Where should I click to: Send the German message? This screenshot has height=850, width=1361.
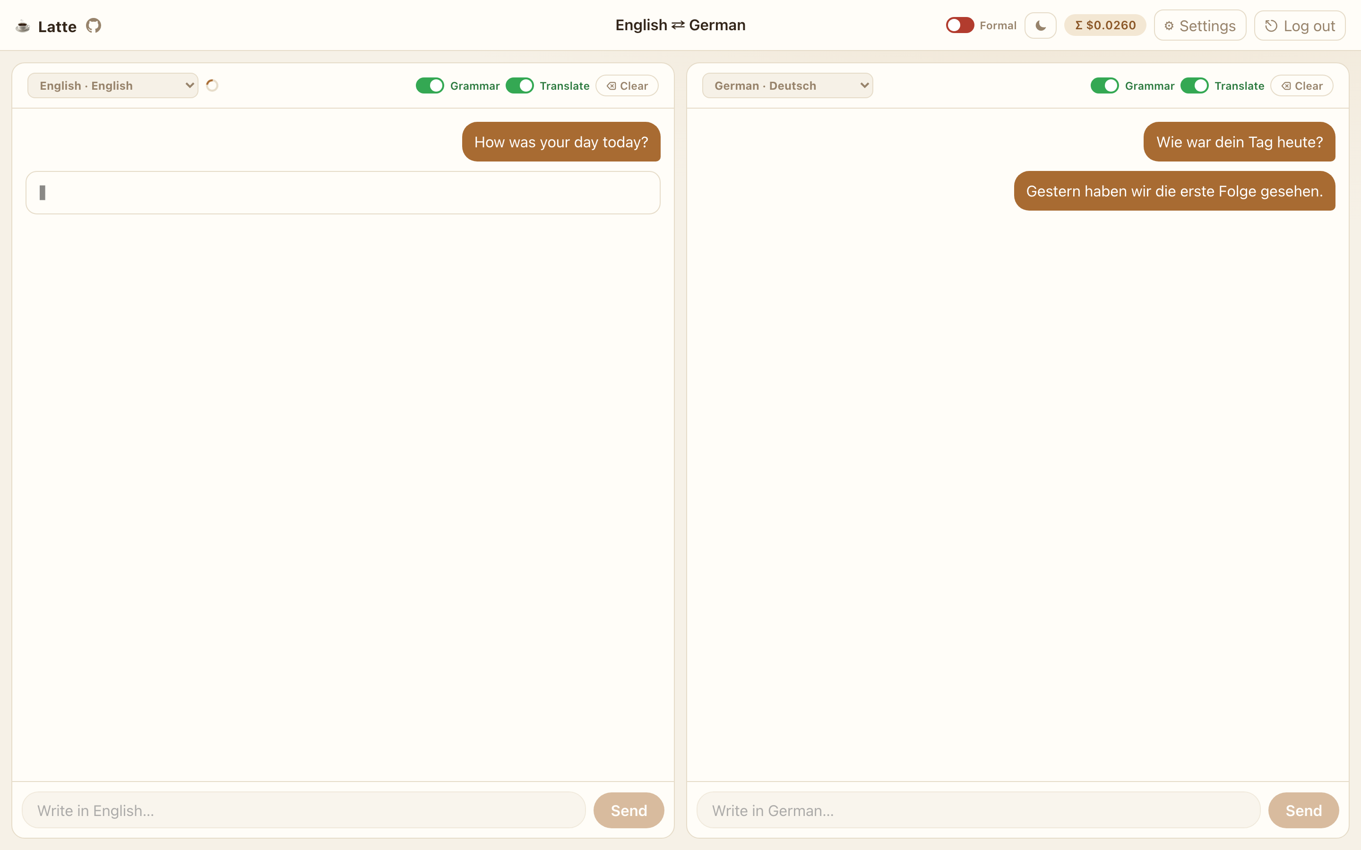coord(1303,810)
